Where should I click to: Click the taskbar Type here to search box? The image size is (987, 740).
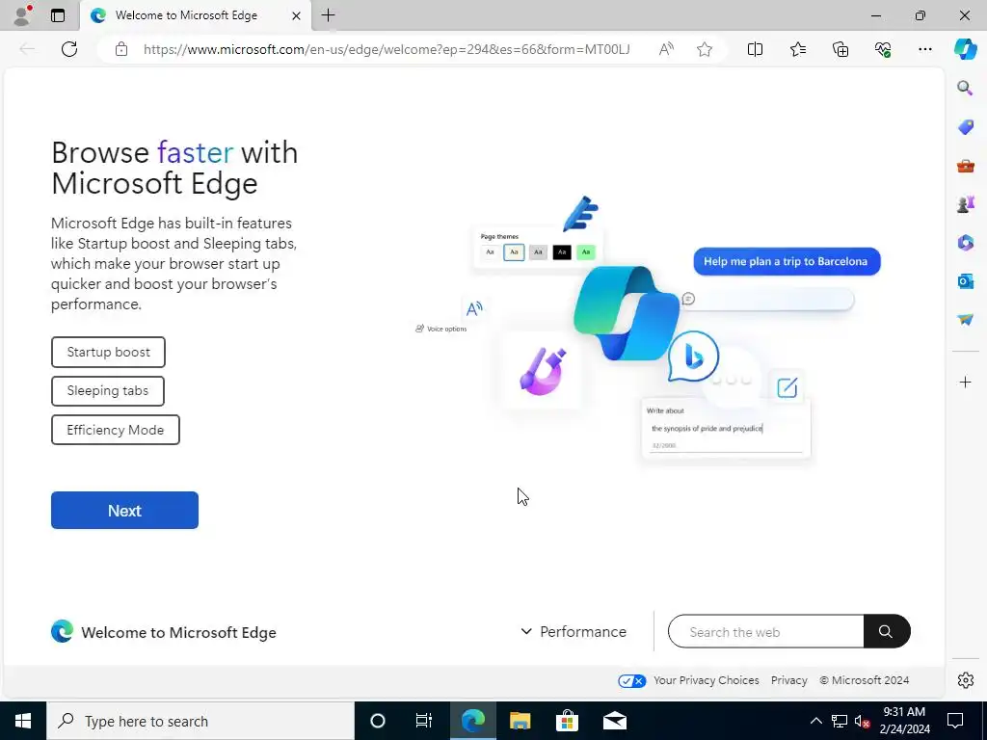click(200, 721)
